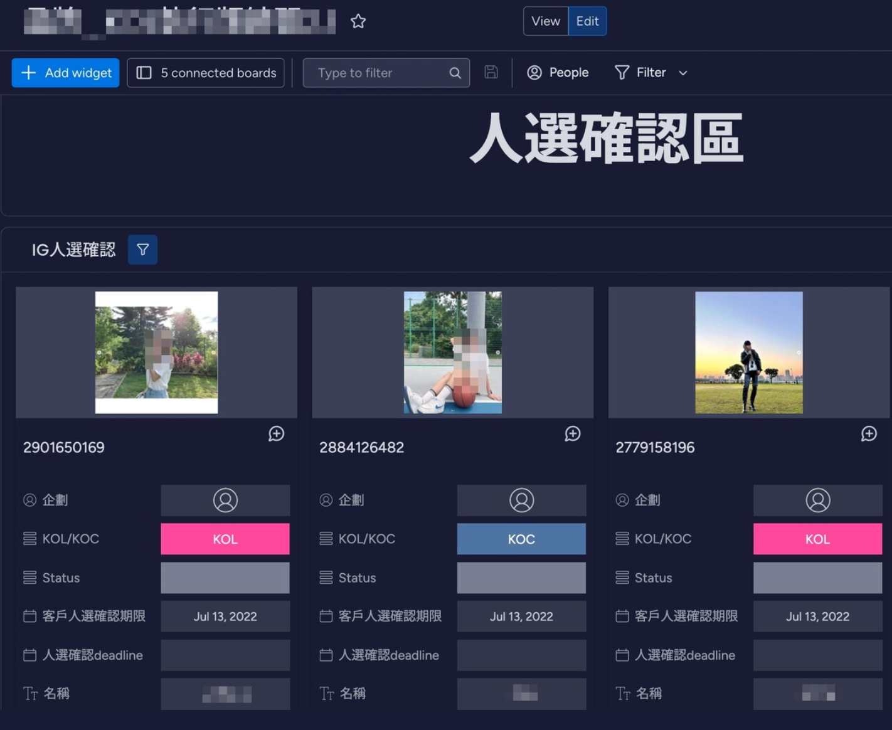Assign person in 企劃 for 2779158196
Image resolution: width=892 pixels, height=730 pixels.
[818, 500]
